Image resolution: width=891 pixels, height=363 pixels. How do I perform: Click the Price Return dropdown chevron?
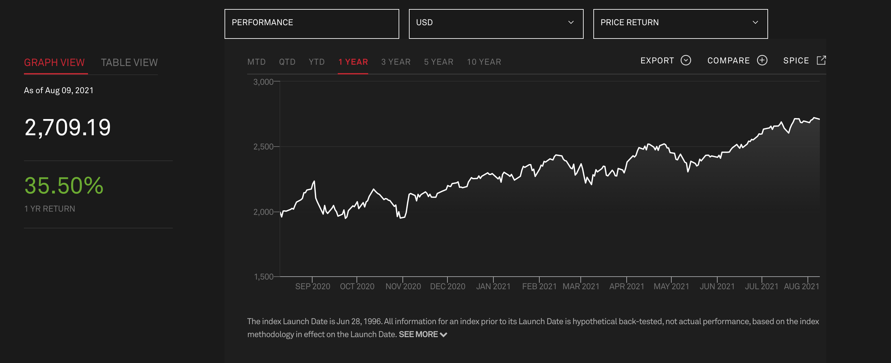tap(756, 23)
